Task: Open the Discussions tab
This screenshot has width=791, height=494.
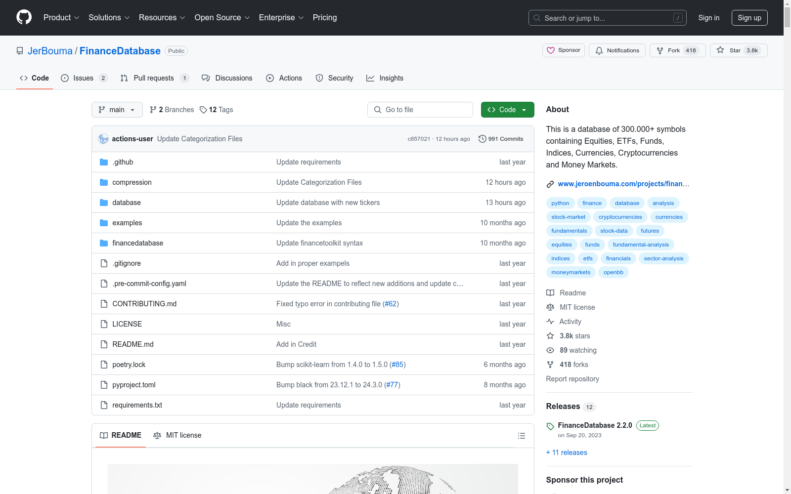Action: click(227, 78)
